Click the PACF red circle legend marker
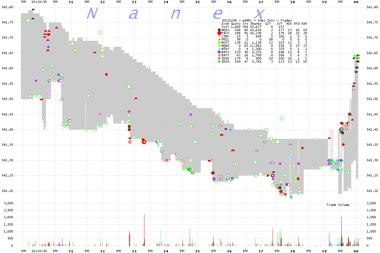Viewport: 380px width, 253px height. coord(219,33)
